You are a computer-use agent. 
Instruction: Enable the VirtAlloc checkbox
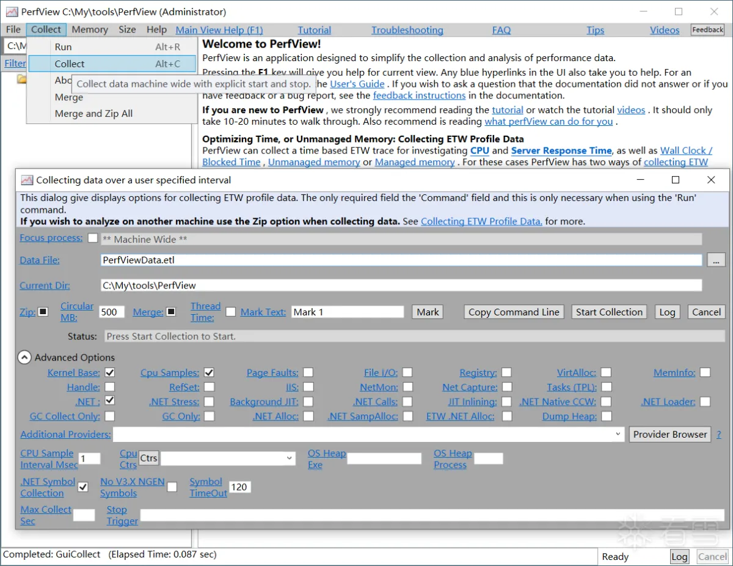click(x=606, y=373)
